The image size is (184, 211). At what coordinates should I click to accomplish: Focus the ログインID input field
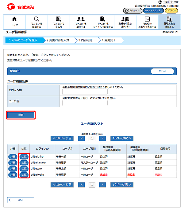click(85, 92)
